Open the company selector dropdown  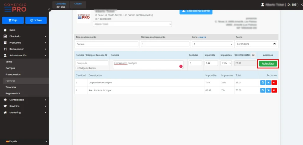[132, 24]
